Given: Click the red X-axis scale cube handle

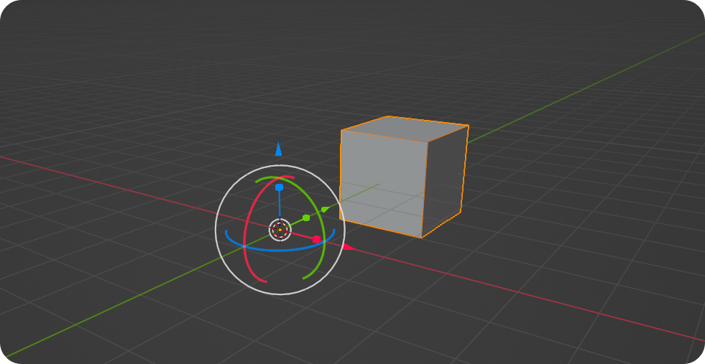Looking at the screenshot, I should (x=316, y=239).
